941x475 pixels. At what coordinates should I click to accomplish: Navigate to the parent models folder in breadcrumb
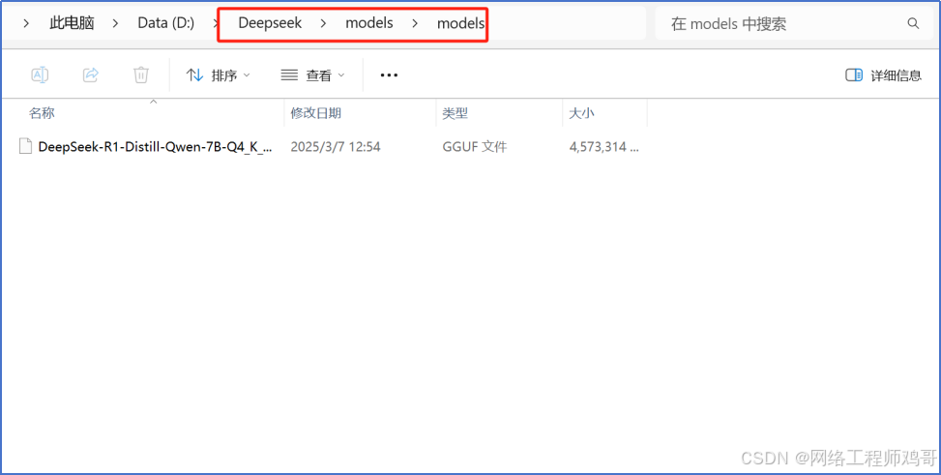coord(369,23)
